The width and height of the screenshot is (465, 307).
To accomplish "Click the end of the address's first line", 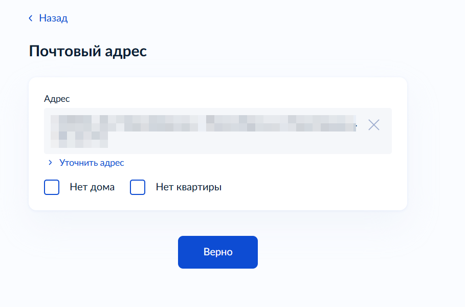I will 353,123.
